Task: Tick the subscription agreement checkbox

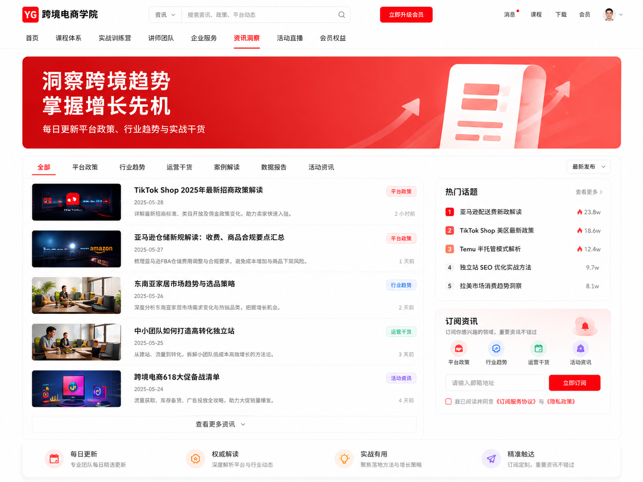Action: pos(449,402)
